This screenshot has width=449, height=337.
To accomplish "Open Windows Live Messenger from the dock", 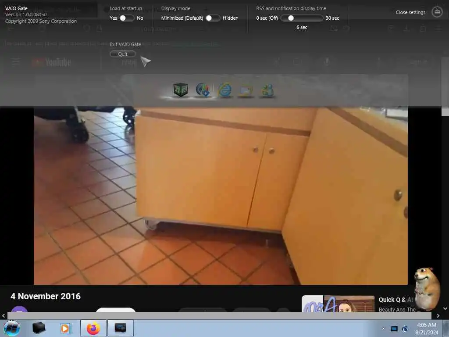I will (267, 90).
